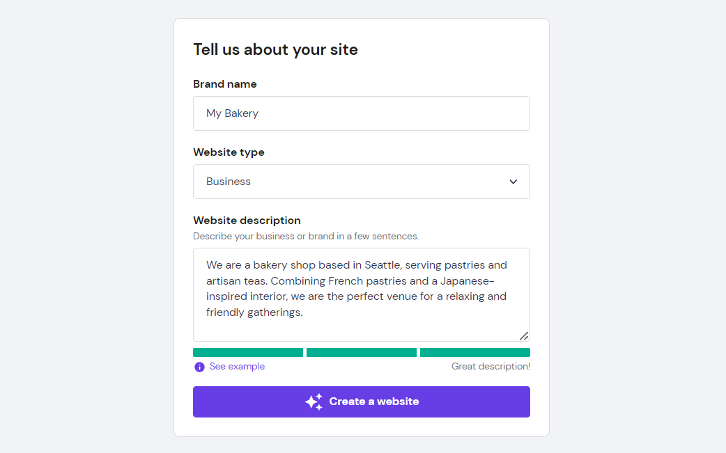Click the Brand name label
Viewport: 726px width, 453px height.
coord(224,84)
